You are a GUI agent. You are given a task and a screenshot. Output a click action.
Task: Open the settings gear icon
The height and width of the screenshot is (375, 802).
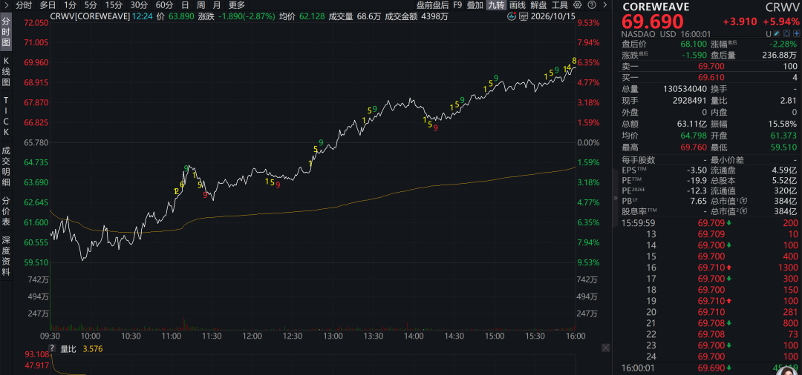pos(577,5)
